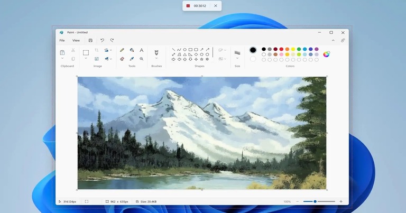406x213 pixels.
Task: Open the Paste options chevron
Action: coord(62,59)
